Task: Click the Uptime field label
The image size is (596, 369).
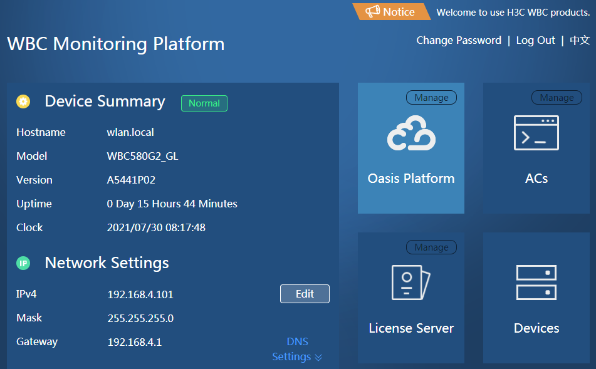Action: tap(34, 204)
